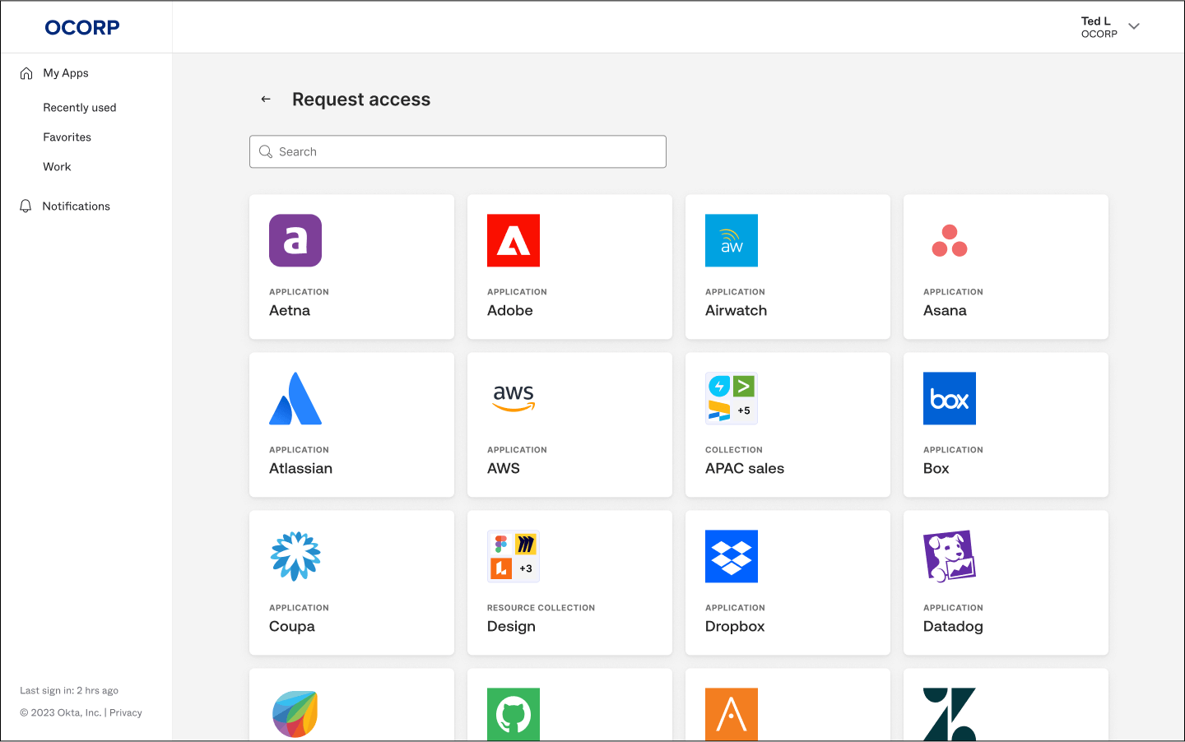Open the Privacy link in the footer

[125, 712]
